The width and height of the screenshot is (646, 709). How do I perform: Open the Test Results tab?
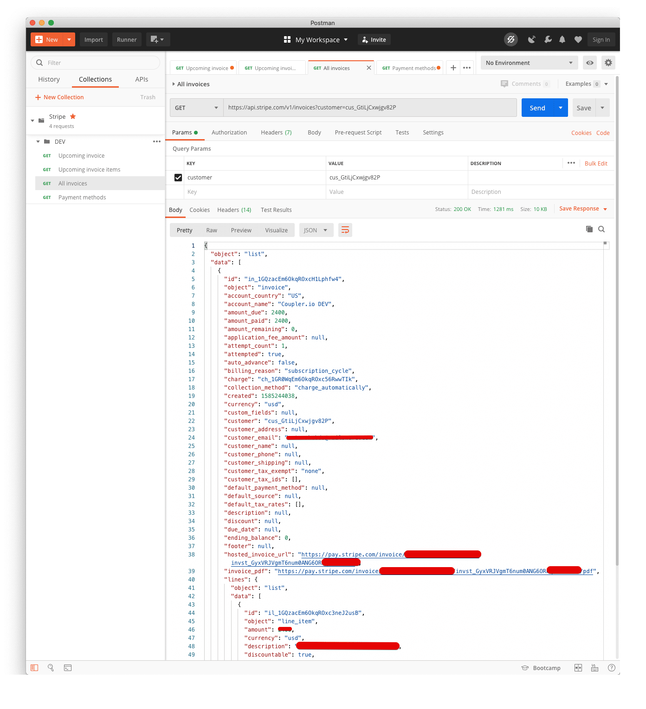[276, 210]
